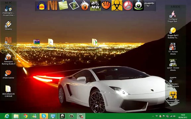The width and height of the screenshot is (191, 119).
Task: Open the red Adobe Acrobat dock icon
Action: 128,6
